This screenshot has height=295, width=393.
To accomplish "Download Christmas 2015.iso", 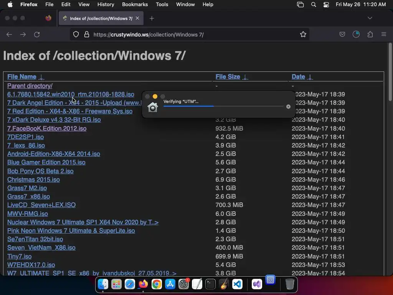I will tap(34, 180).
